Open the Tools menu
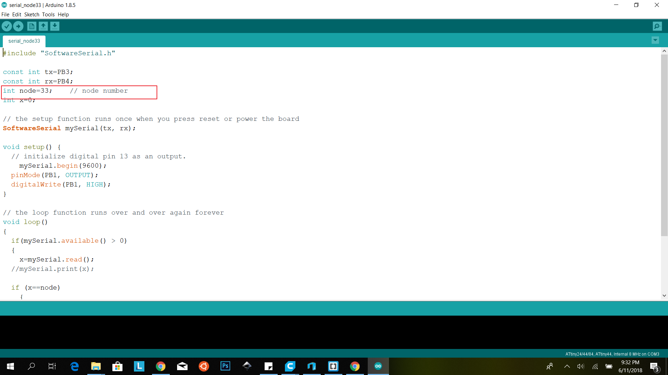 point(48,15)
